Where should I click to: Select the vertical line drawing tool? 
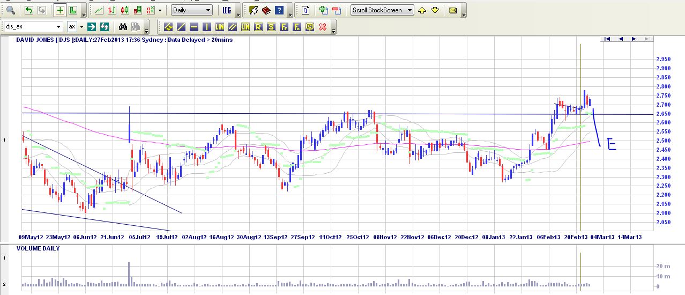206,26
